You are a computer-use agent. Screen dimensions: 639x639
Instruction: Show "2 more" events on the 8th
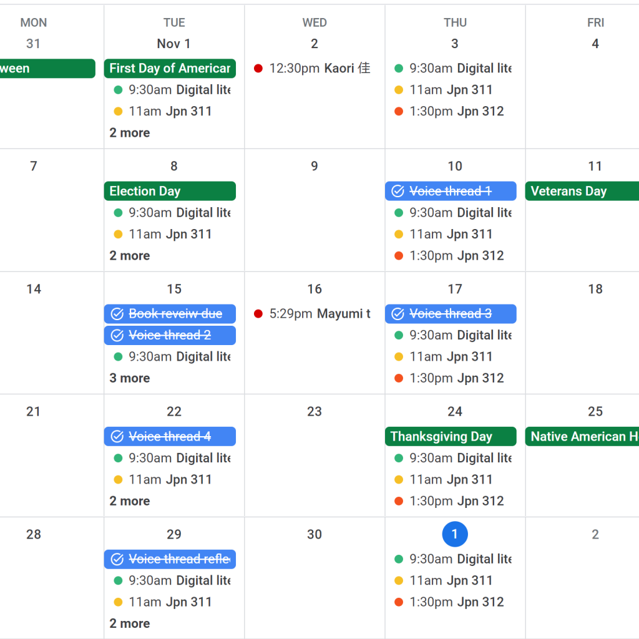click(x=130, y=255)
